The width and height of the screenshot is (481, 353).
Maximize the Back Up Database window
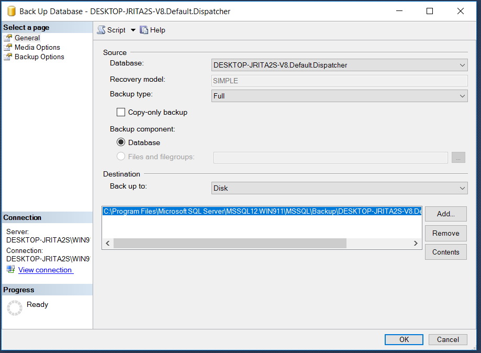point(430,11)
